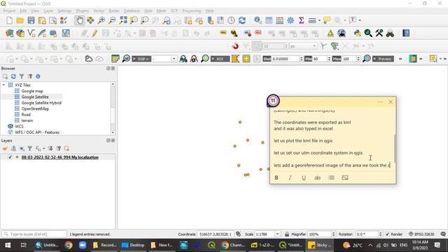448x252 pixels.
Task: Click the Coordinate input field
Action: click(x=216, y=234)
